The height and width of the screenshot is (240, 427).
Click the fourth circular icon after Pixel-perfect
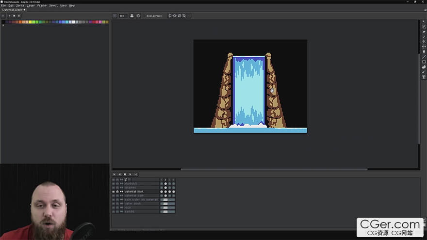184,16
